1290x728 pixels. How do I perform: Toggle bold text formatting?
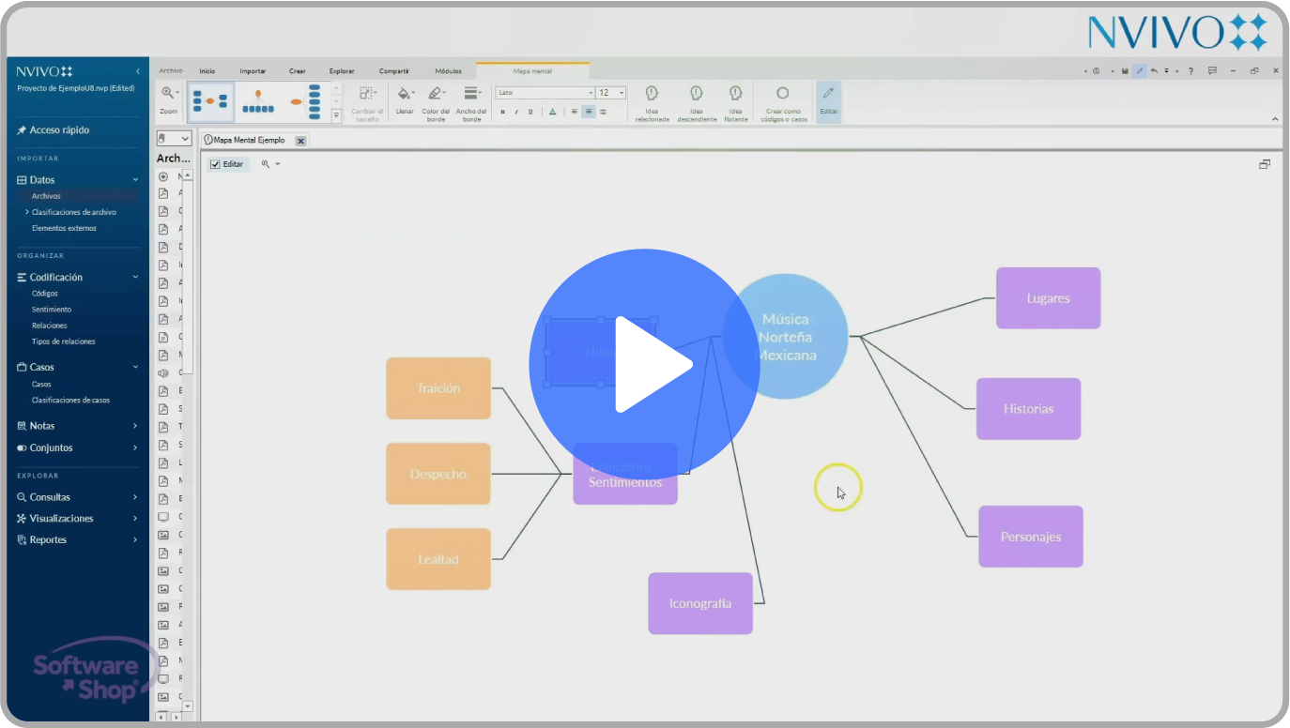coord(502,112)
